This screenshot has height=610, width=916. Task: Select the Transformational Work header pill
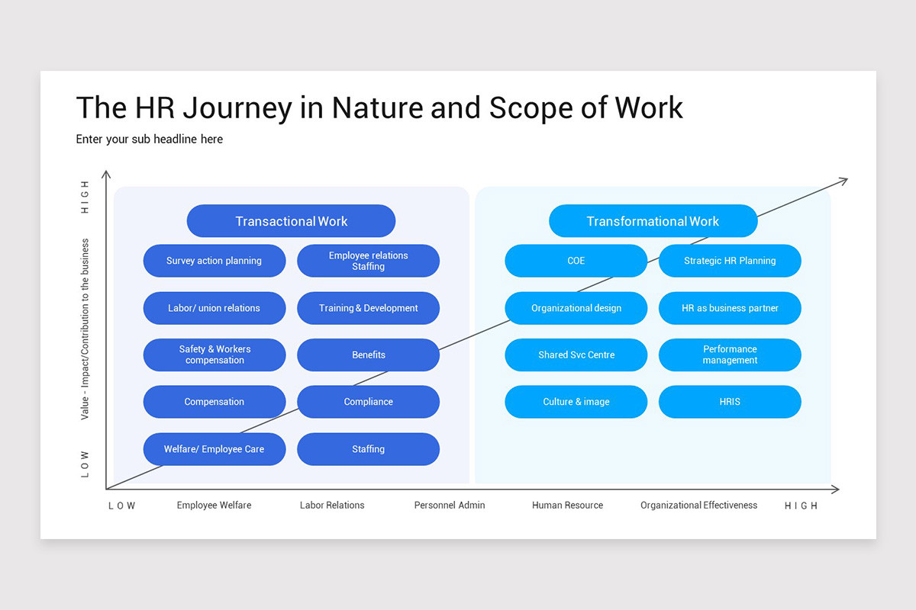click(x=653, y=220)
